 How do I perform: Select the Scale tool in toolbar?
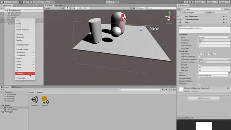(17, 2)
